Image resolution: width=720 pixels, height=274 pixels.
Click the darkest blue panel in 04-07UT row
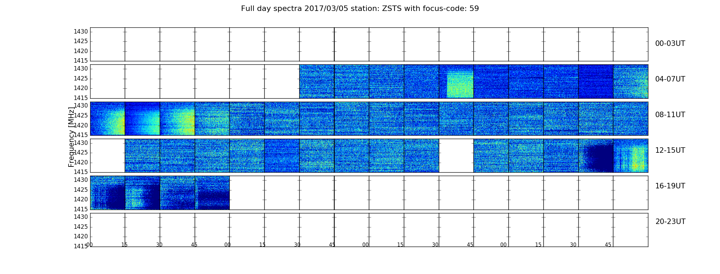pos(596,82)
